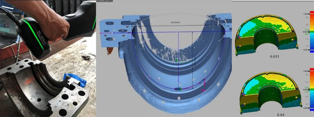The image size is (314, 117).
Task: Click the 0.035 deviation value
Action: pyautogui.click(x=274, y=57)
